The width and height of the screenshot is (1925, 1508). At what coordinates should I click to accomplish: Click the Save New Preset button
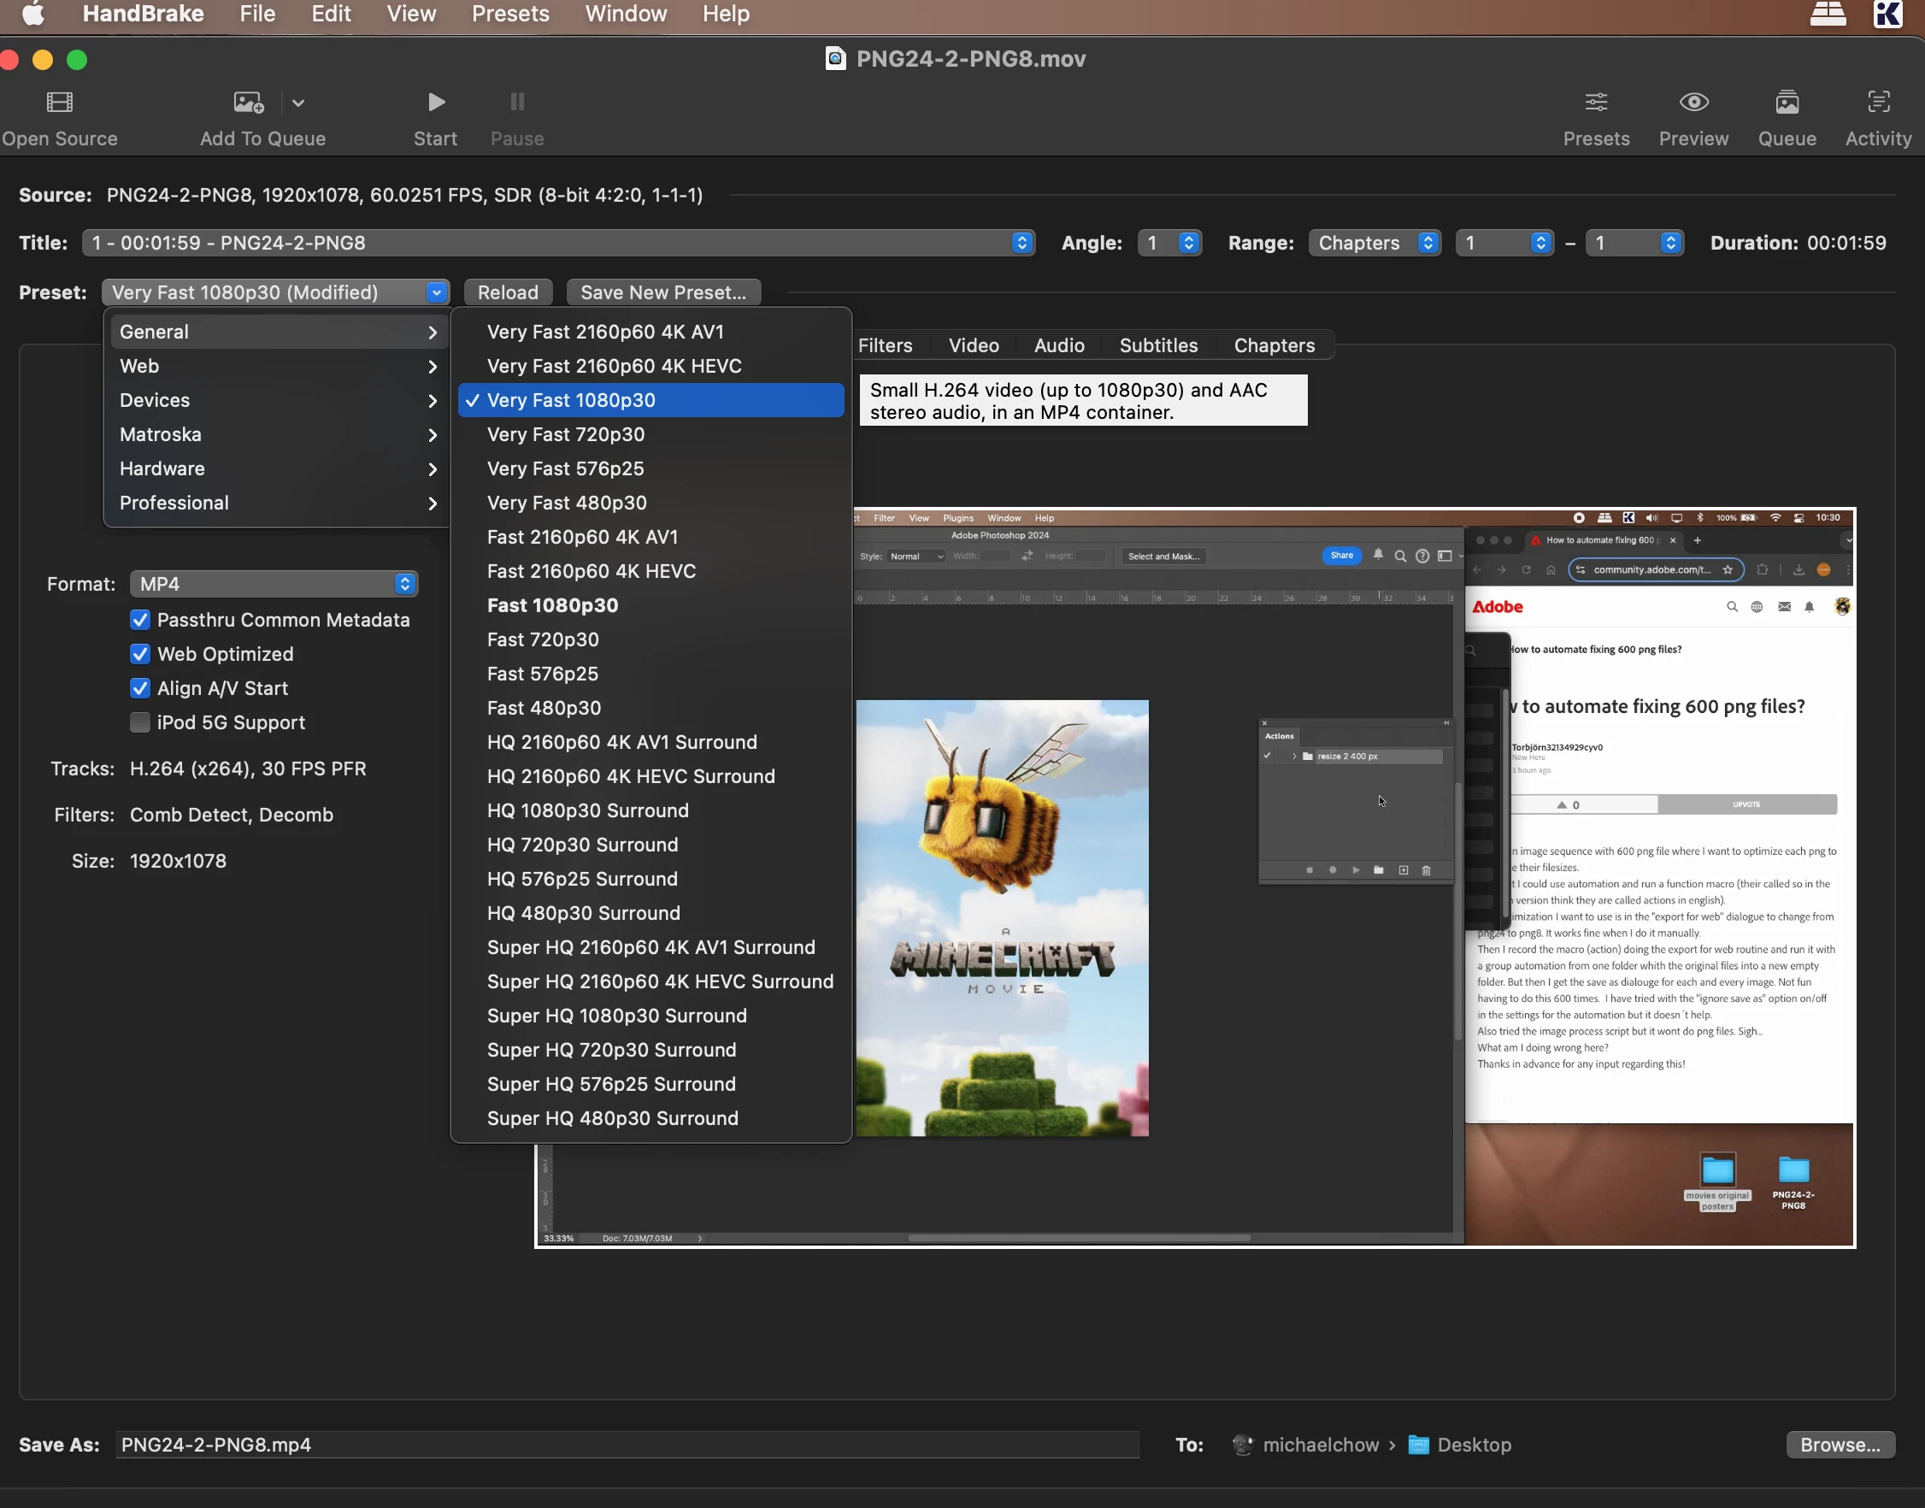[x=662, y=292]
